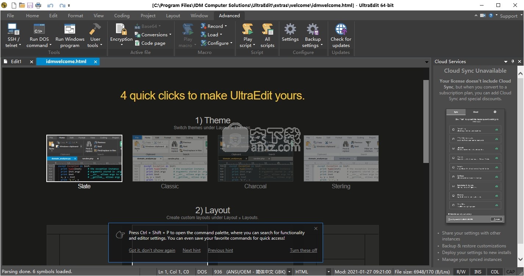Close the Edit1 tab
The height and width of the screenshot is (276, 524).
click(x=32, y=62)
